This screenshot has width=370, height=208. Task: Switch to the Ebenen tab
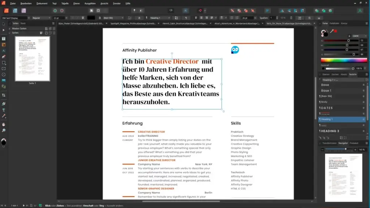(x=326, y=74)
